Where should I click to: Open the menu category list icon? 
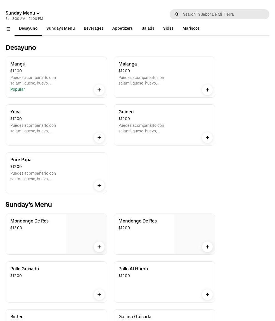coord(8,29)
